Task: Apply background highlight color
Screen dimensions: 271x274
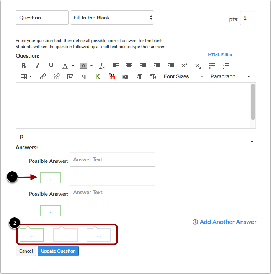Action: 83,66
